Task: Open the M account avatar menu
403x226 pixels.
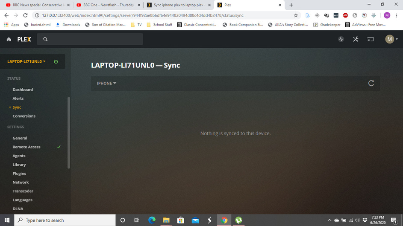Action: (391, 39)
